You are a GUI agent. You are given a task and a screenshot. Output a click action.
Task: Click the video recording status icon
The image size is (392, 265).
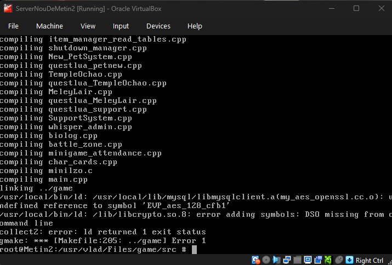click(x=318, y=260)
